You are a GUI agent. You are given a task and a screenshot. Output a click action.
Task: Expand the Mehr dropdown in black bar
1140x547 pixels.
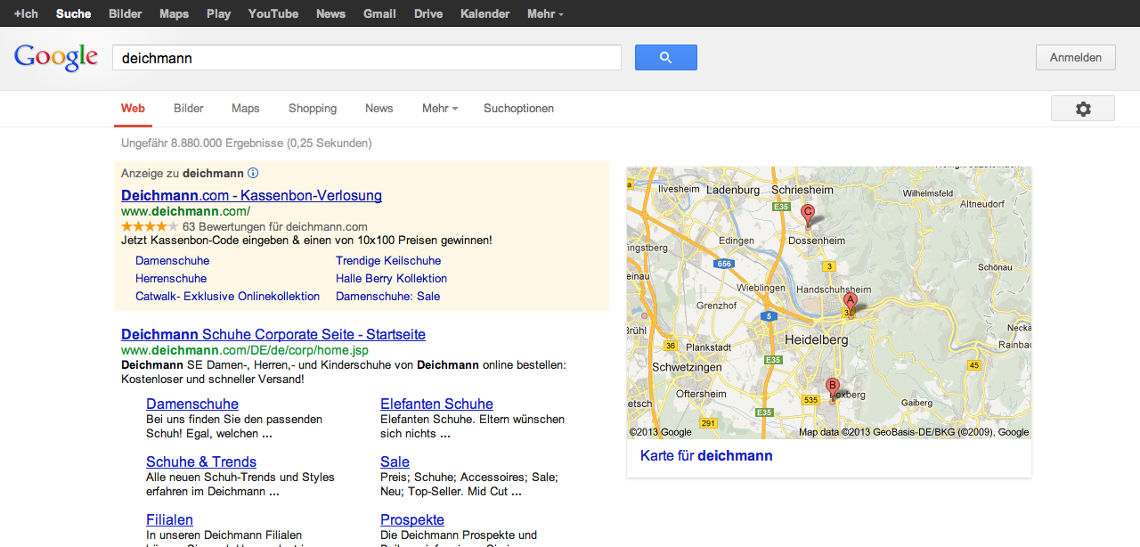pyautogui.click(x=545, y=13)
